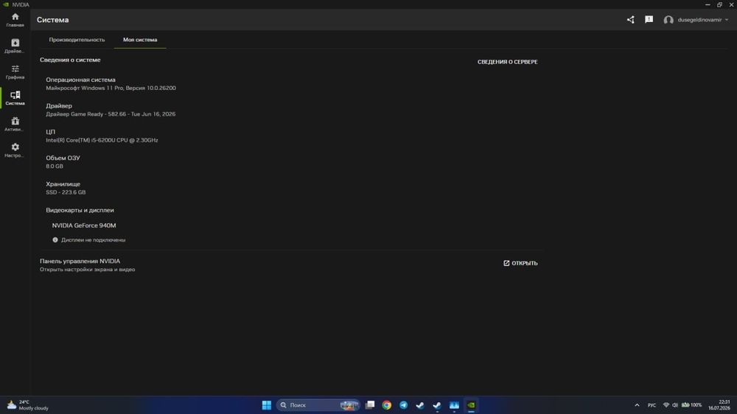Image resolution: width=737 pixels, height=414 pixels.
Task: Select the Система sidebar icon
Action: coord(15,98)
